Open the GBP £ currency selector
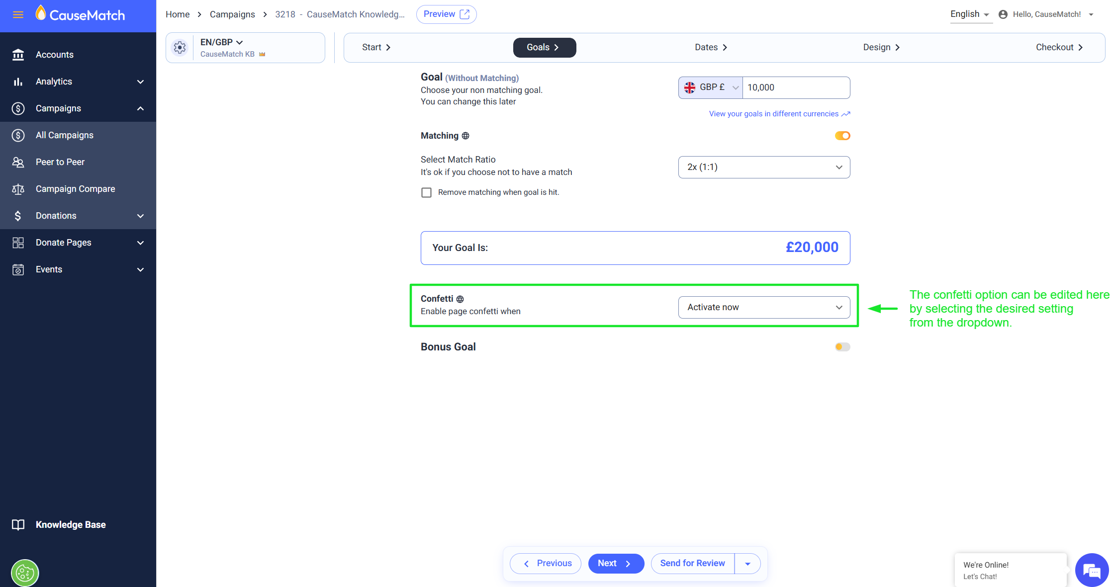The height and width of the screenshot is (587, 1113). [x=711, y=87]
